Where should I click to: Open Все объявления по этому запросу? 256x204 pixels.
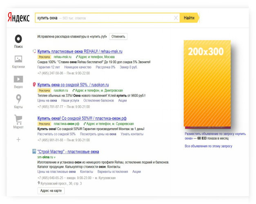(x=208, y=146)
